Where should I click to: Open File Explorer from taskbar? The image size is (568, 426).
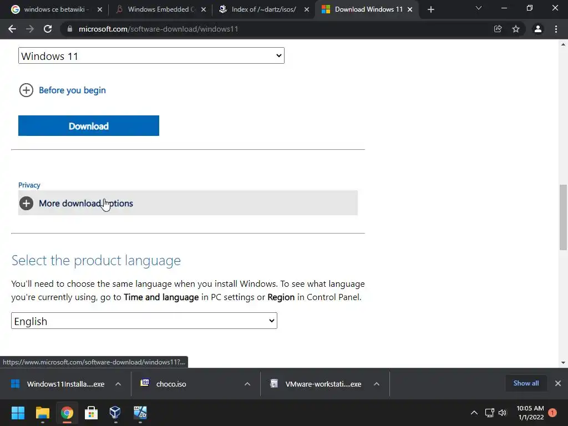point(42,413)
